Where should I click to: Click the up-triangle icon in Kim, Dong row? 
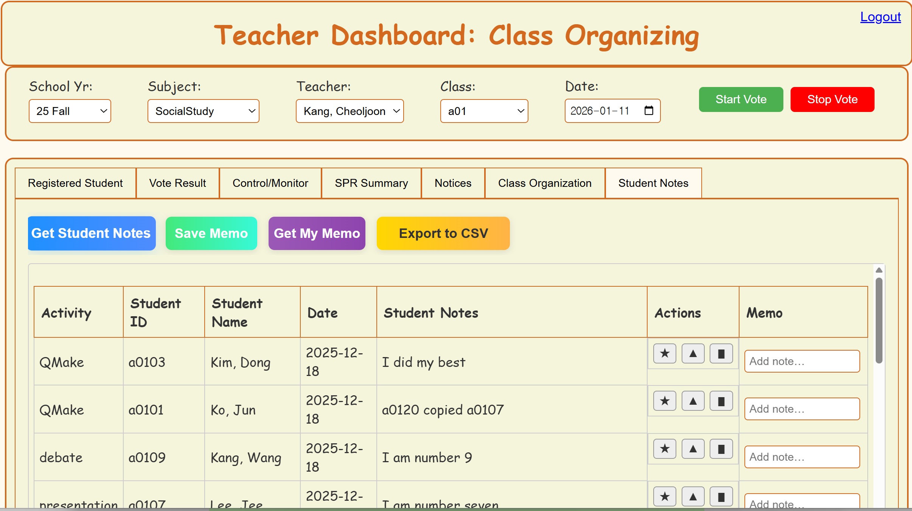point(693,354)
